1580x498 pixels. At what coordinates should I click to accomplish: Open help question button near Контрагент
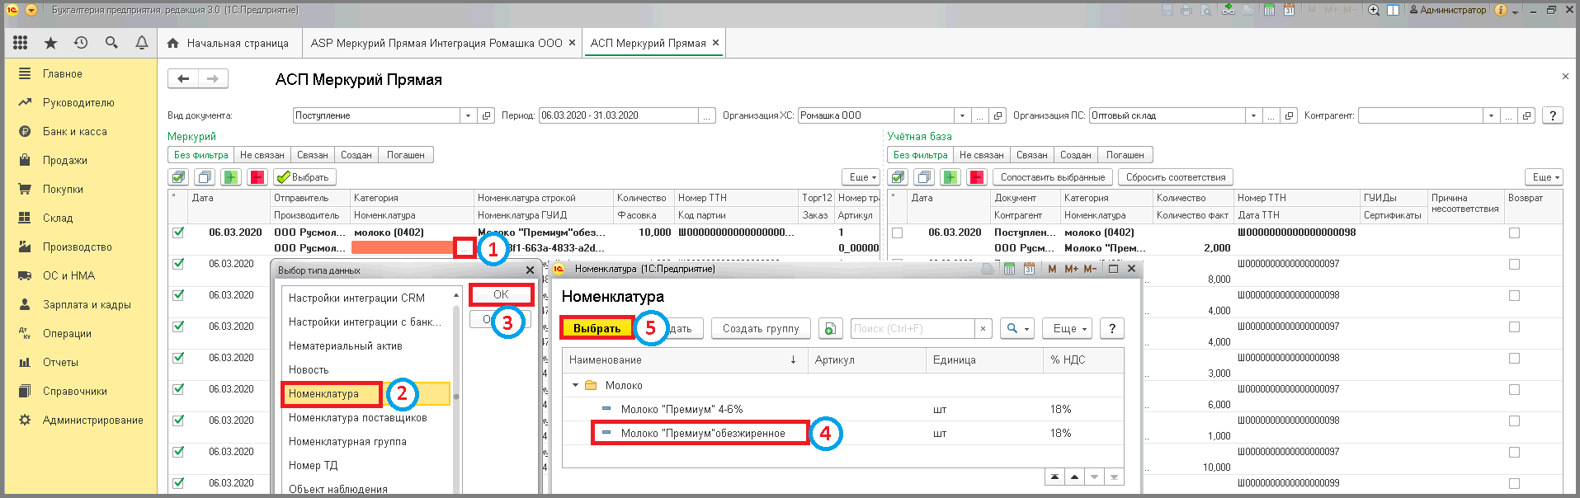pyautogui.click(x=1553, y=115)
